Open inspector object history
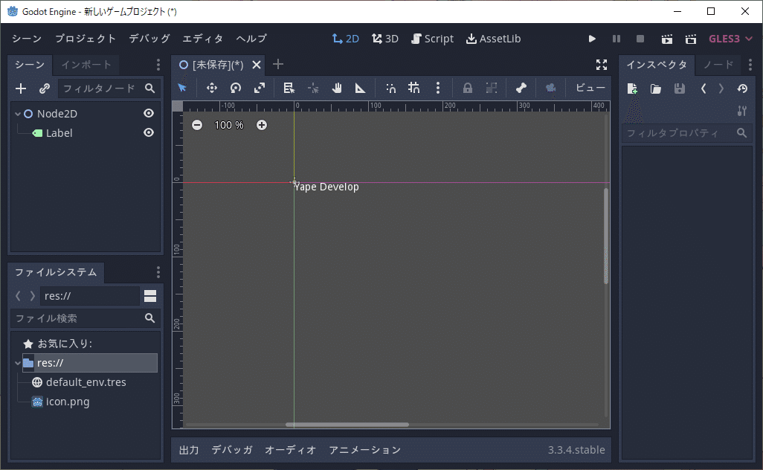763x470 pixels. (742, 88)
